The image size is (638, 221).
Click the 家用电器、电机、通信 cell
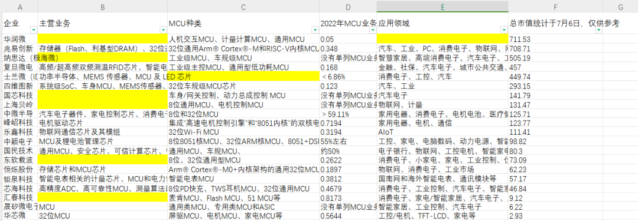click(x=442, y=123)
